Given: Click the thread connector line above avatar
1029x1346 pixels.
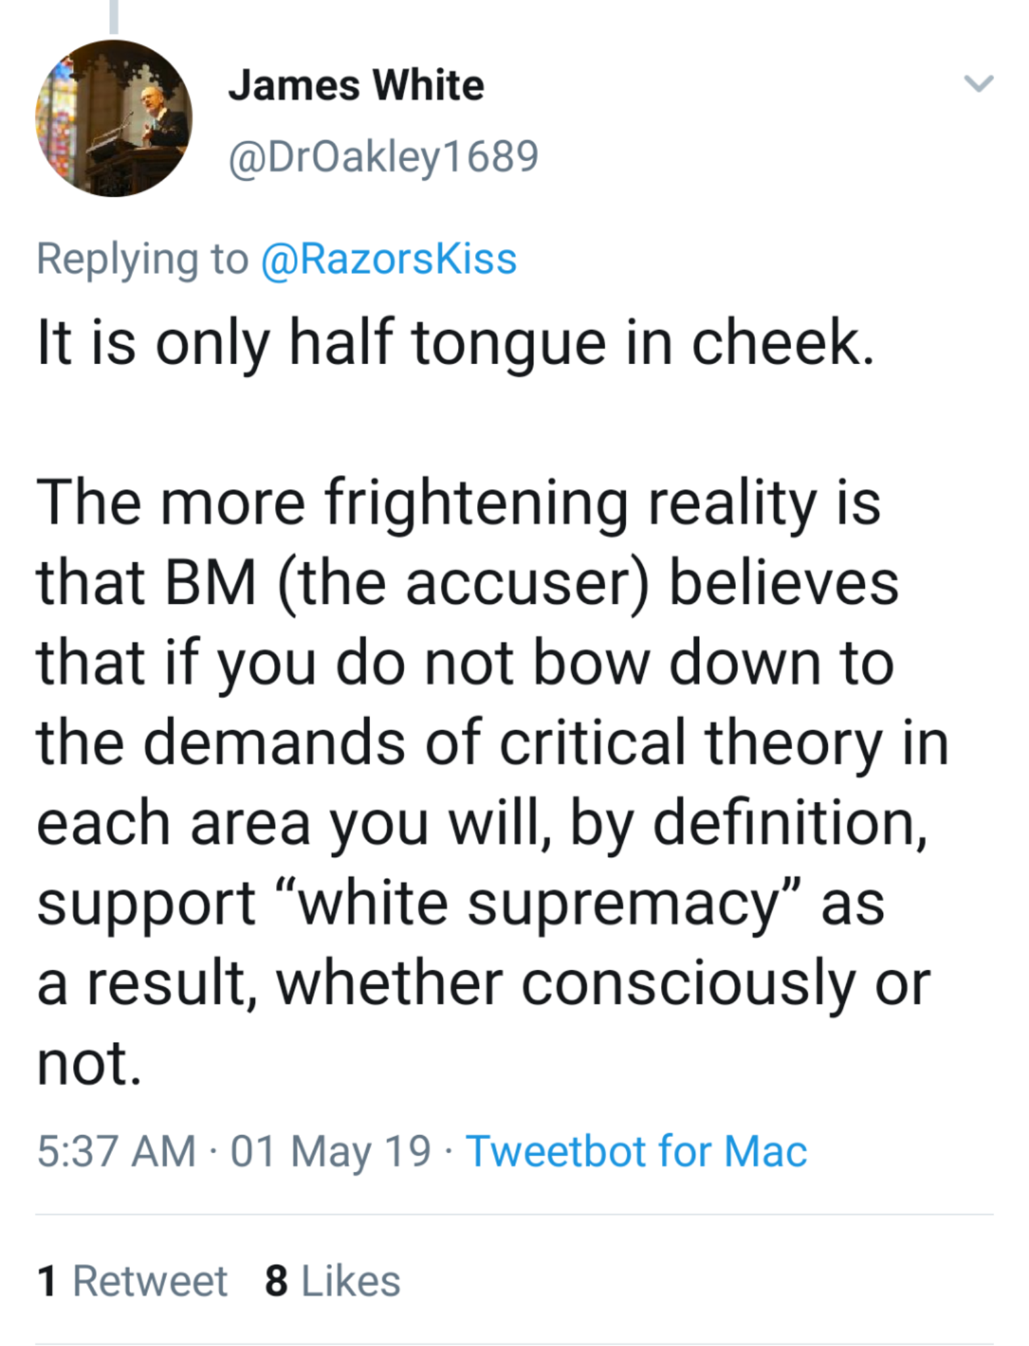Looking at the screenshot, I should coord(114,16).
